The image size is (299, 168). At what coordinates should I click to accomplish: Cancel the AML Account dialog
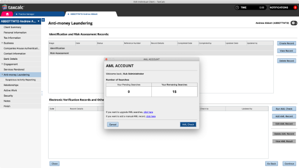[113, 125]
